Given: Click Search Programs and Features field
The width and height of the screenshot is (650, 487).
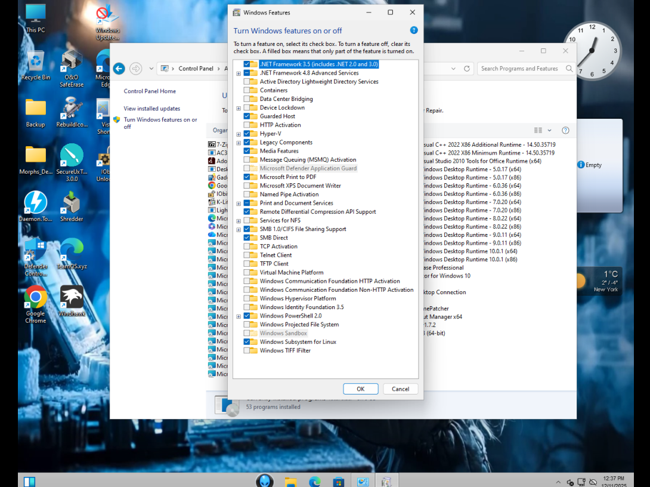Looking at the screenshot, I should 527,69.
